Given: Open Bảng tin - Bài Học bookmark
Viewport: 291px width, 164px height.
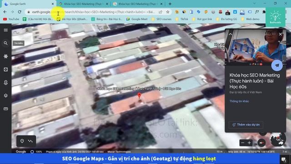Looking at the screenshot, I should click(x=107, y=19).
